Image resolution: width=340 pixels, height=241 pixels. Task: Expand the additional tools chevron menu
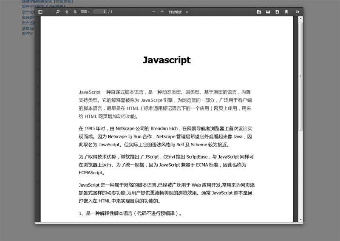point(297,12)
